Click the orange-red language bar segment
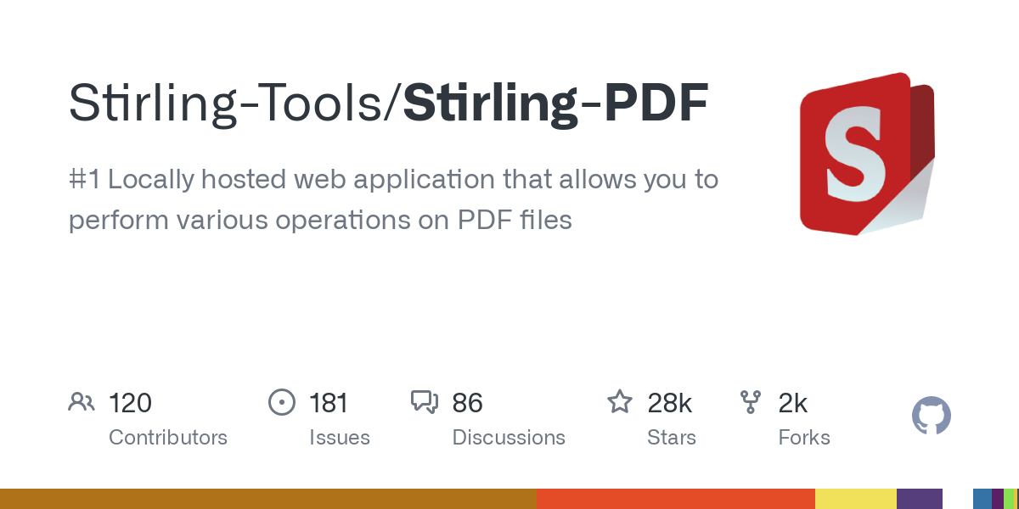The image size is (1019, 509). 675,499
